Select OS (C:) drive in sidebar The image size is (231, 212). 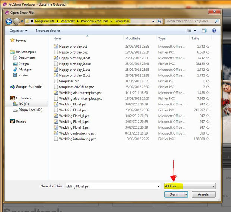(24, 104)
